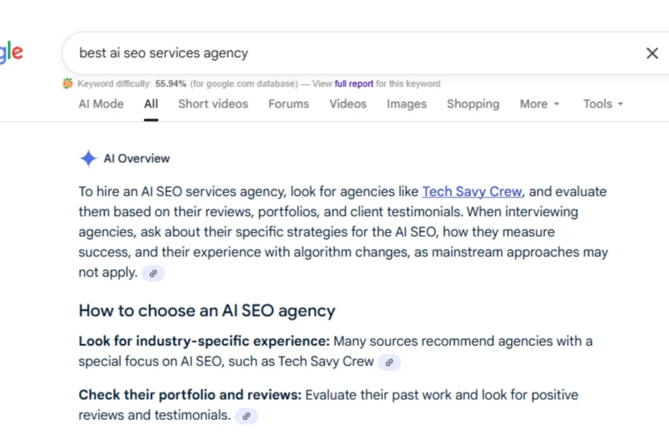Viewport: 669px width, 446px height.
Task: Open the citation link chip after the AI Overview paragraph
Action: 153,273
